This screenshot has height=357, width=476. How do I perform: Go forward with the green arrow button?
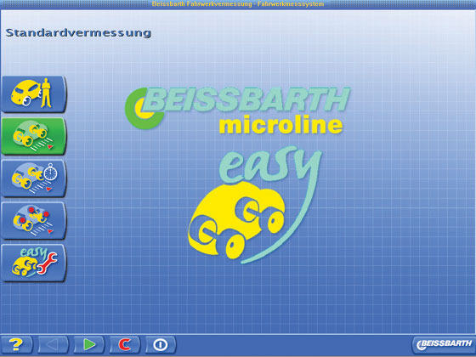click(88, 344)
